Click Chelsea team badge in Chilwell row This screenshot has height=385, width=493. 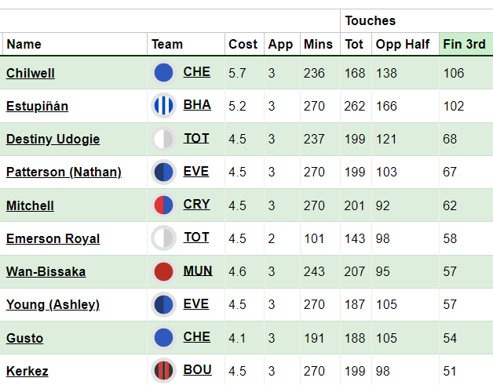tap(163, 73)
